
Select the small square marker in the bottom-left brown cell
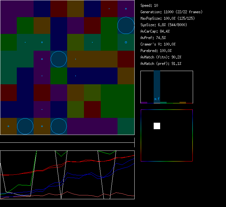click(x=8, y=126)
